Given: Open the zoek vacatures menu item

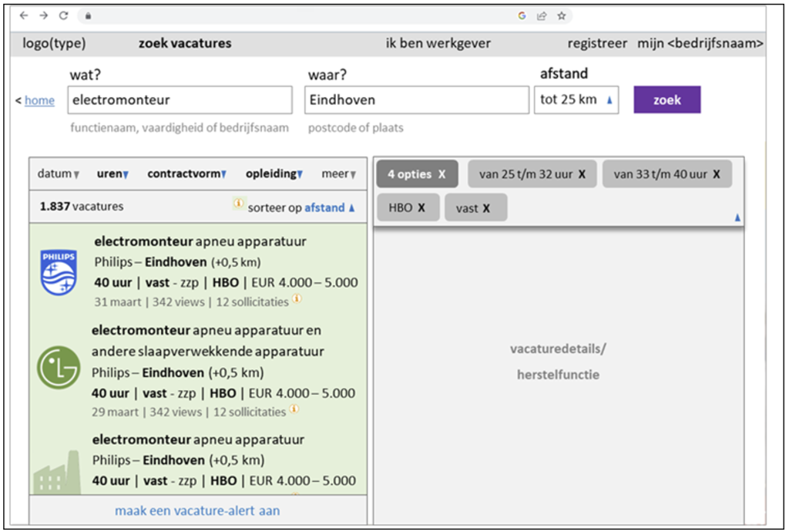Looking at the screenshot, I should point(185,43).
